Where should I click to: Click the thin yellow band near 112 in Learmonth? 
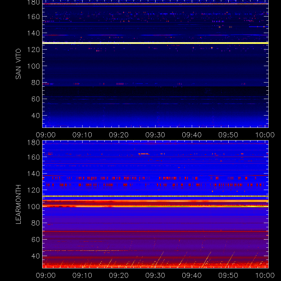tap(155, 196)
